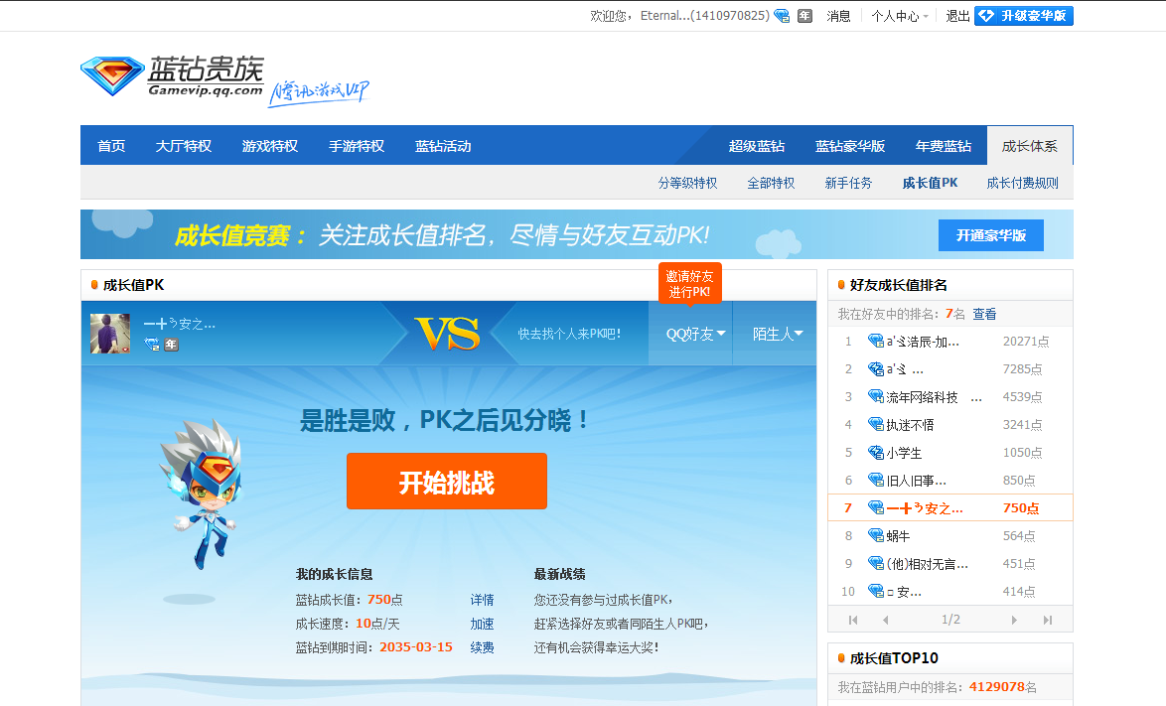This screenshot has width=1166, height=706.
Task: Open the 手游特权 menu
Action: (x=357, y=146)
